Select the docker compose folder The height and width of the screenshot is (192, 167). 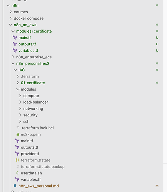click(29, 18)
